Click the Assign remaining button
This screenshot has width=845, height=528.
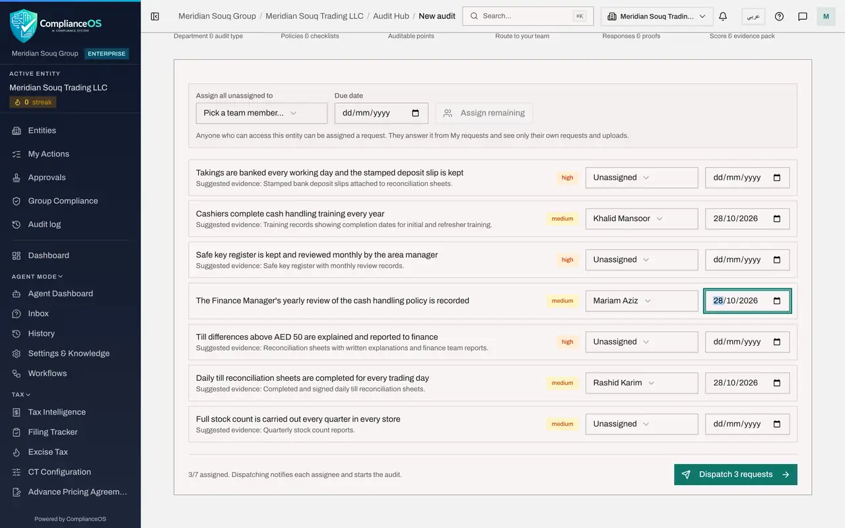point(484,113)
